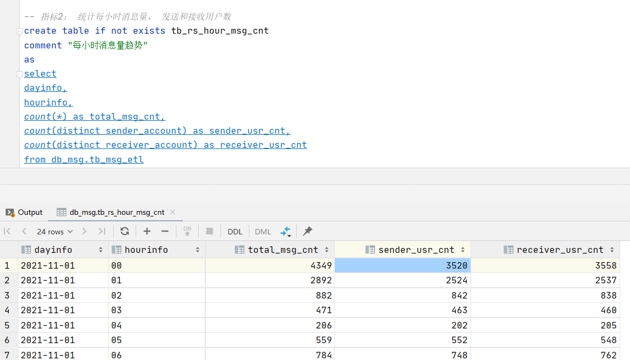Select row number 6 header
Image resolution: width=630 pixels, height=360 pixels.
9,340
